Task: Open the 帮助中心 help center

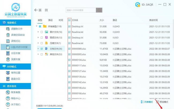Action: (x=13, y=99)
